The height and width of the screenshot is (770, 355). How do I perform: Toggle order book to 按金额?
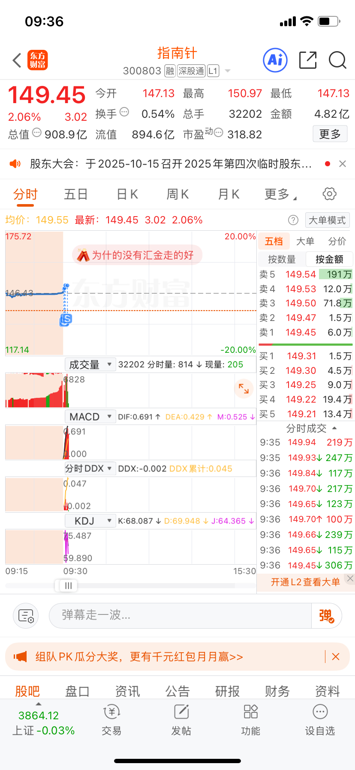coord(329,259)
